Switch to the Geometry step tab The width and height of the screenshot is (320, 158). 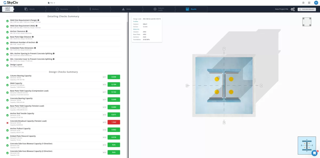coord(62,9)
